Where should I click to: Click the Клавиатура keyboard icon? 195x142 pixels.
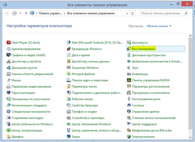129,74
